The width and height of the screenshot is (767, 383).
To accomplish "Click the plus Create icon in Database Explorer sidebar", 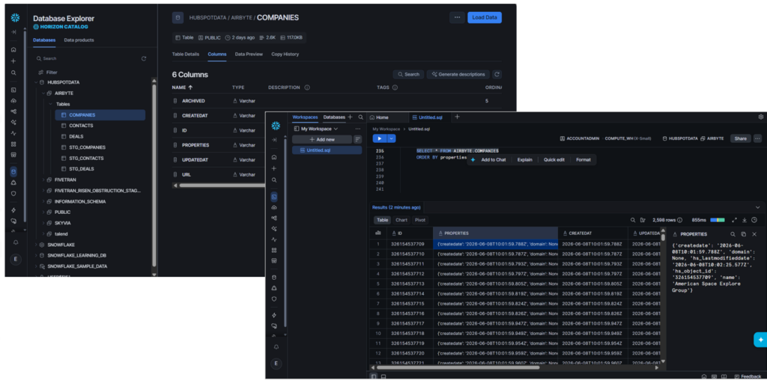I will 13,61.
